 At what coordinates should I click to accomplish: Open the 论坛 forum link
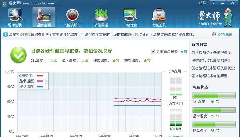pos(202,3)
